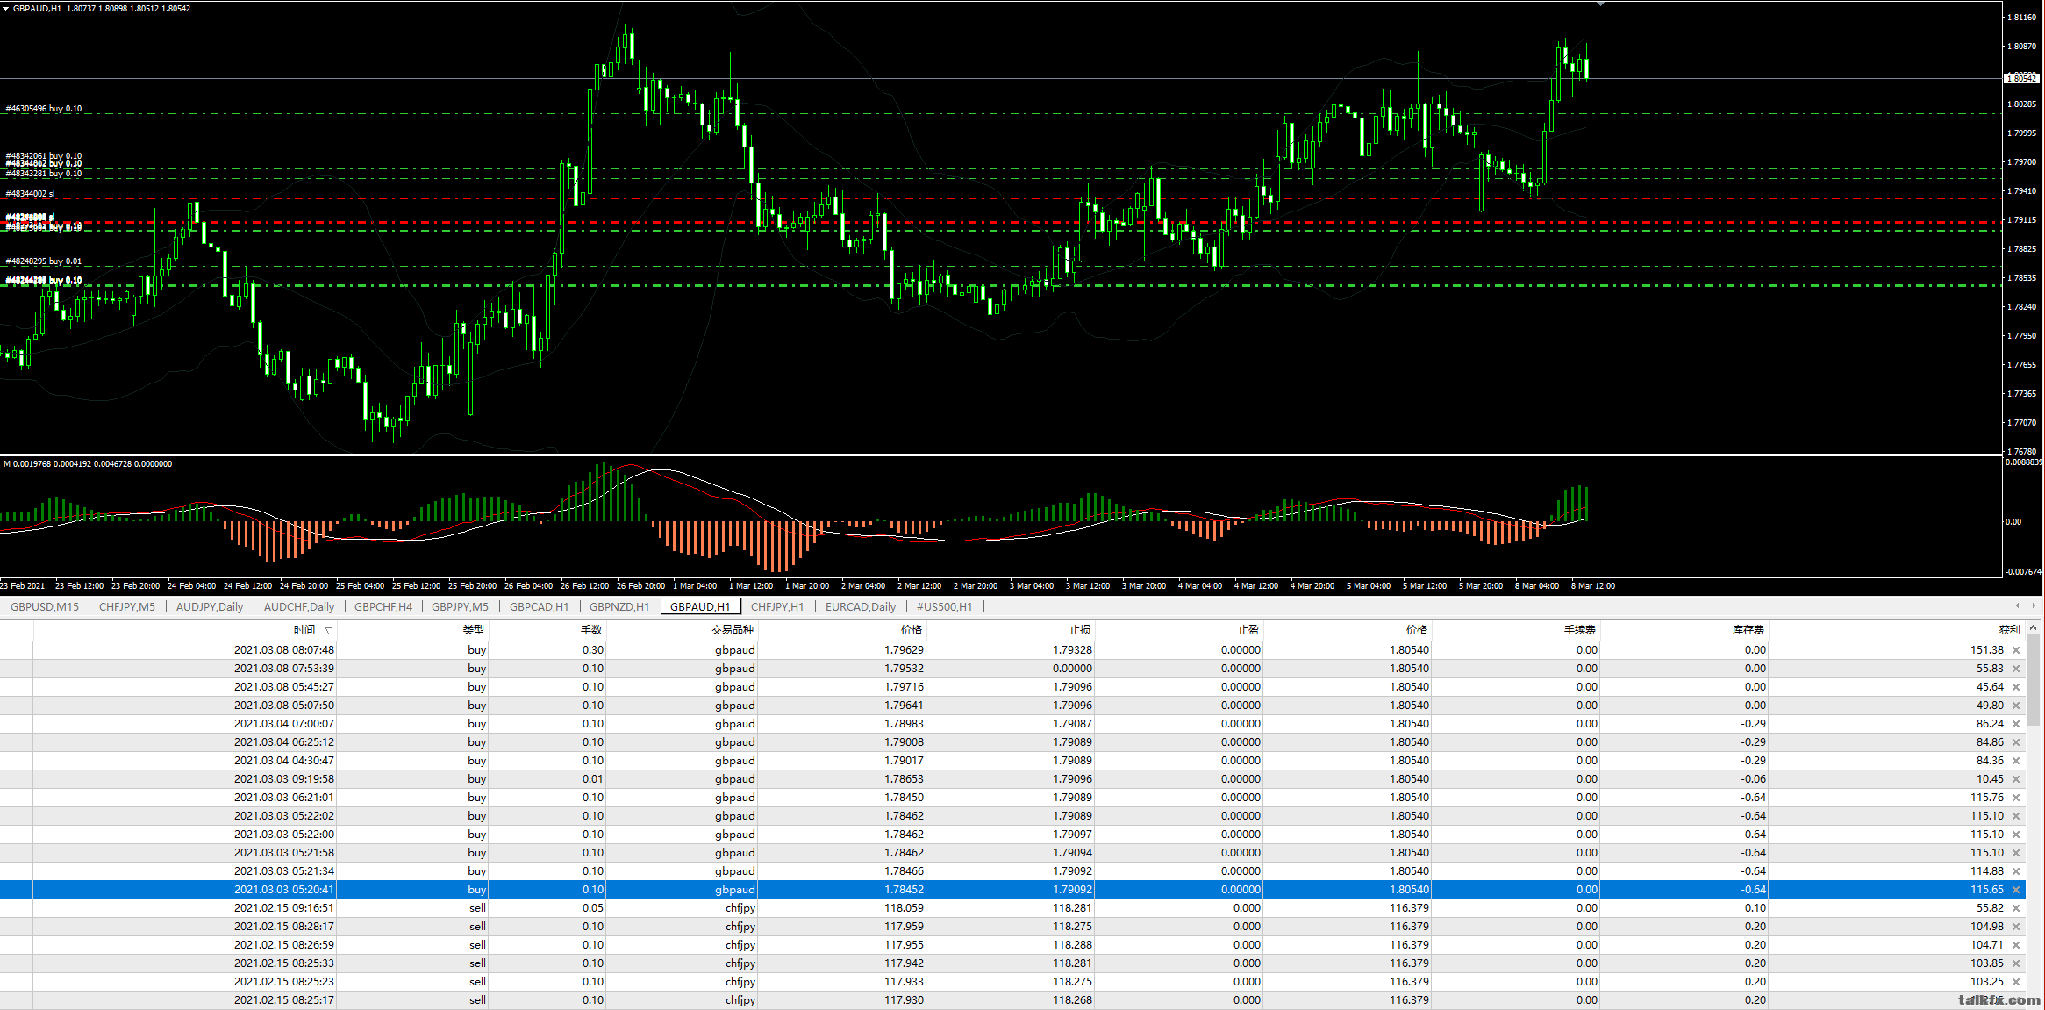This screenshot has width=2045, height=1010.
Task: Click the chart shift marker at chart top
Action: [x=1600, y=4]
